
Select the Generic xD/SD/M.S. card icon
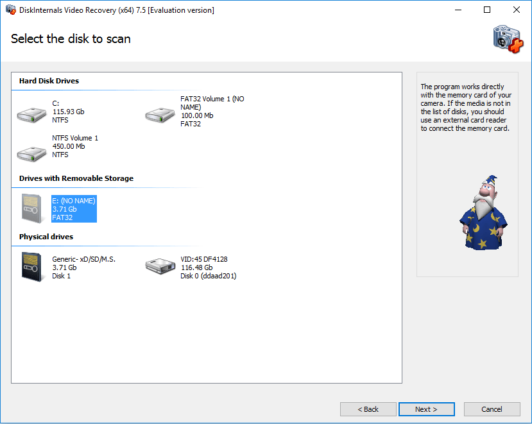pos(31,267)
